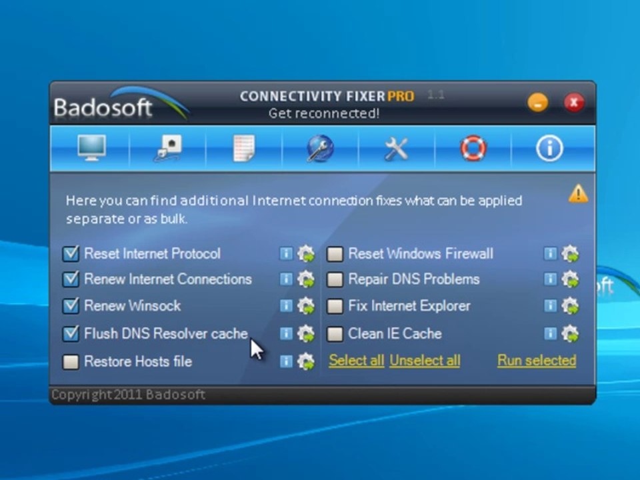Run the Repair DNS Problems gear icon
Image resolution: width=640 pixels, height=480 pixels.
(570, 279)
